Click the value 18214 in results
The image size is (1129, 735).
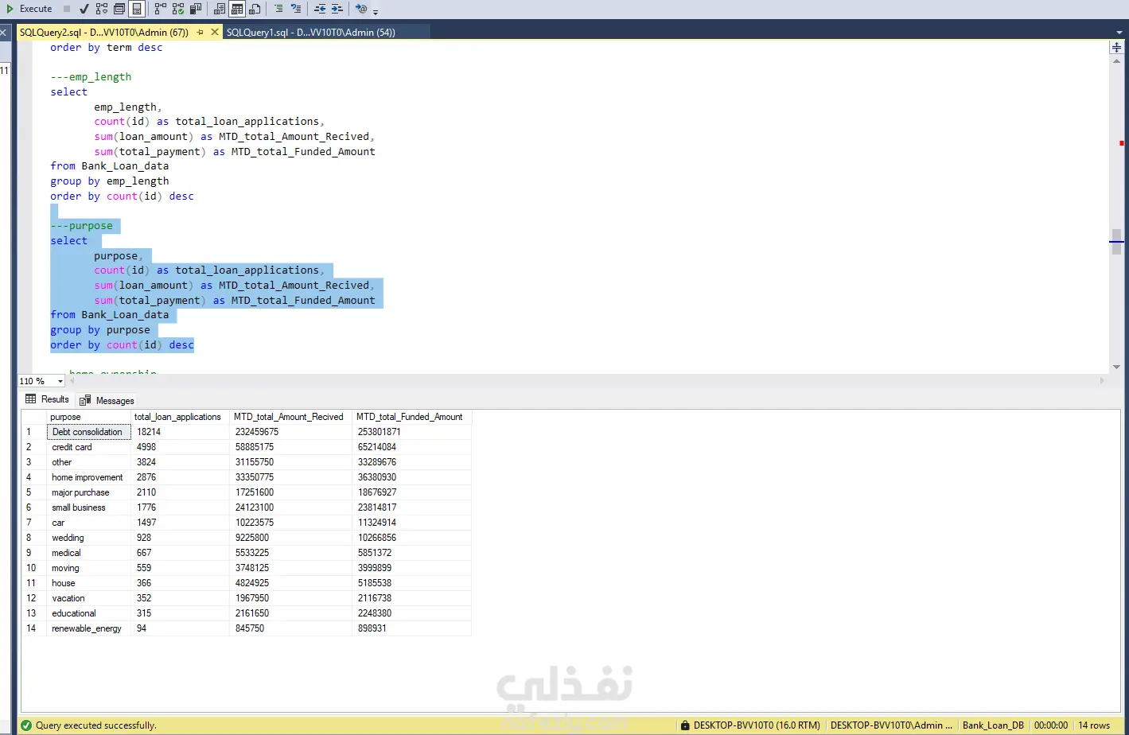(x=181, y=432)
